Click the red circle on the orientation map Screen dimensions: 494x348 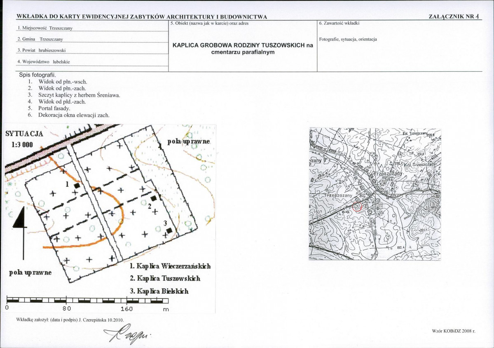pyautogui.click(x=357, y=206)
